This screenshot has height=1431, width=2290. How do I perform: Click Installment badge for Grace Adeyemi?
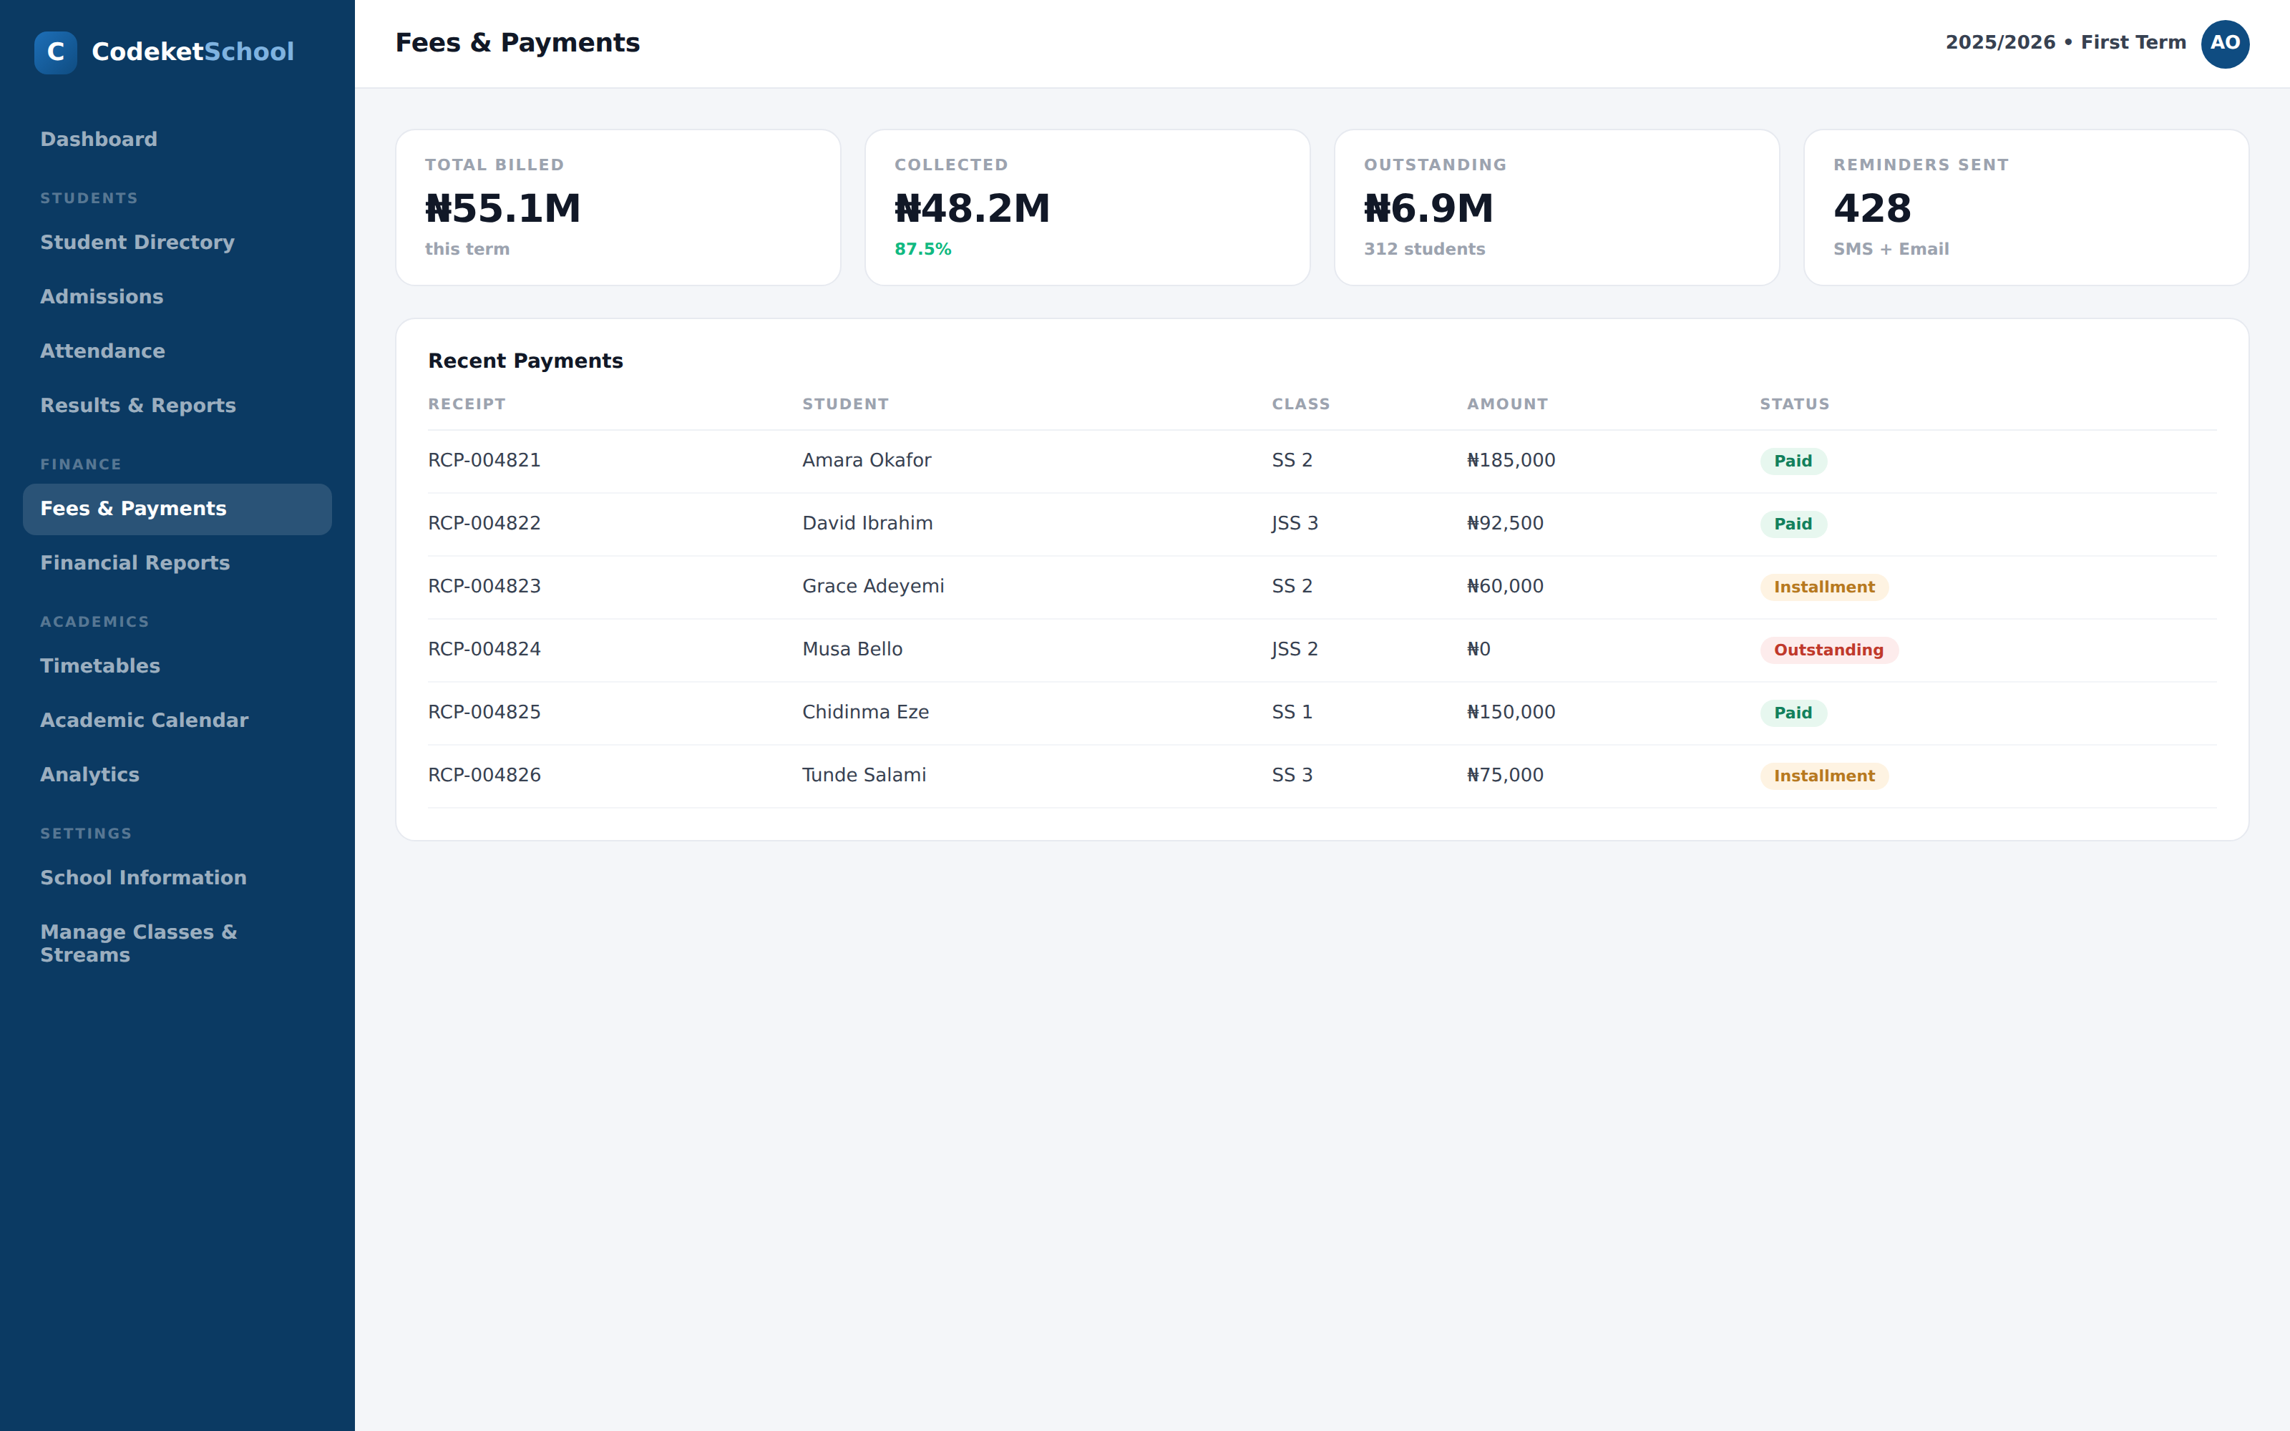1823,587
